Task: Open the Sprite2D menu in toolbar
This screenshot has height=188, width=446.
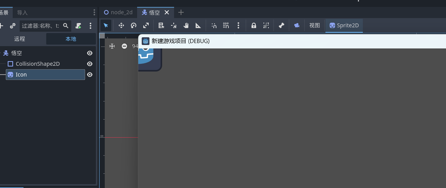Action: click(344, 26)
